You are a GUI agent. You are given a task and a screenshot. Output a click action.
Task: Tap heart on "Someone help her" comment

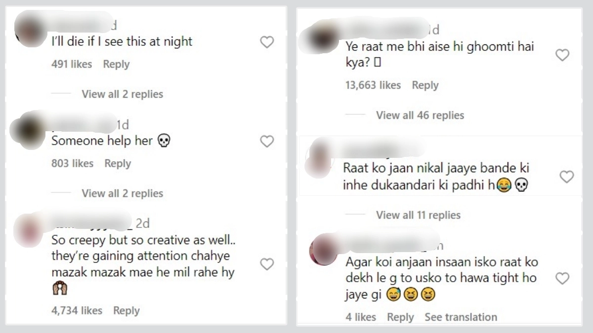(x=267, y=142)
